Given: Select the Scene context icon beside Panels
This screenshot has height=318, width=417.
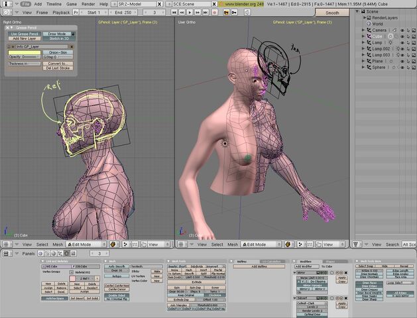Looking at the screenshot, I should point(74,254).
